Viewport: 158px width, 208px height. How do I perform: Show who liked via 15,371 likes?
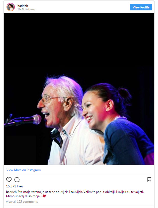click(x=15, y=186)
